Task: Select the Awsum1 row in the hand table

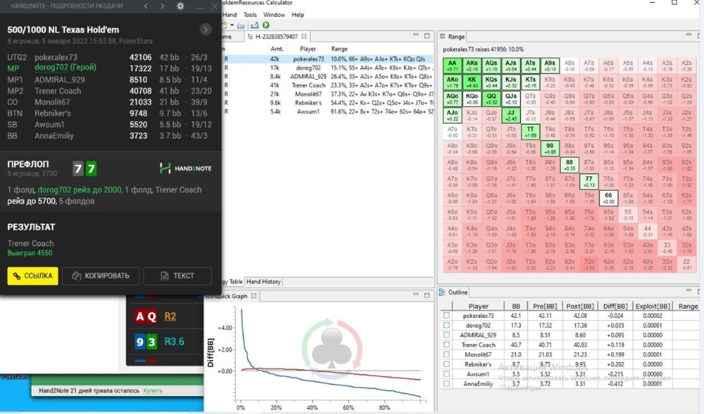Action: tap(328, 112)
